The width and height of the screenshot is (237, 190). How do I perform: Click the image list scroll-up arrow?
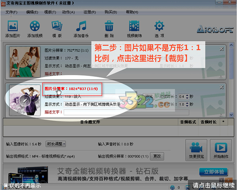[x=231, y=45]
